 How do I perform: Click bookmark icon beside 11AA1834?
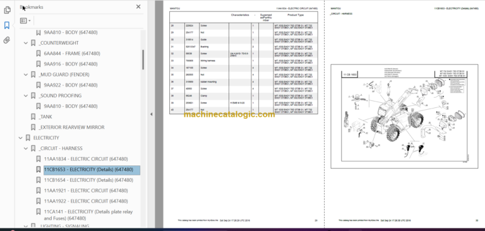39,159
